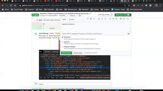Click the akashdktyagi comment avatar

(36, 34)
